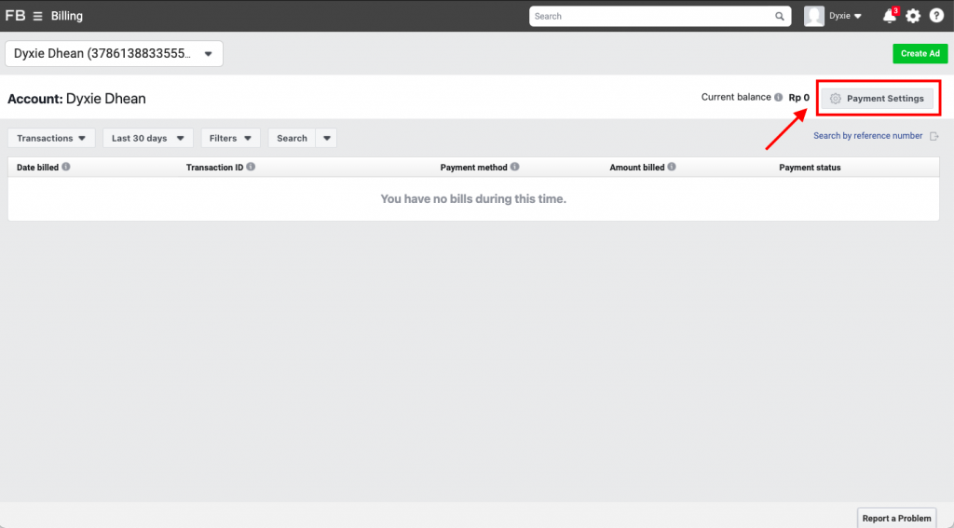Open the Last 30 days date range

(147, 138)
